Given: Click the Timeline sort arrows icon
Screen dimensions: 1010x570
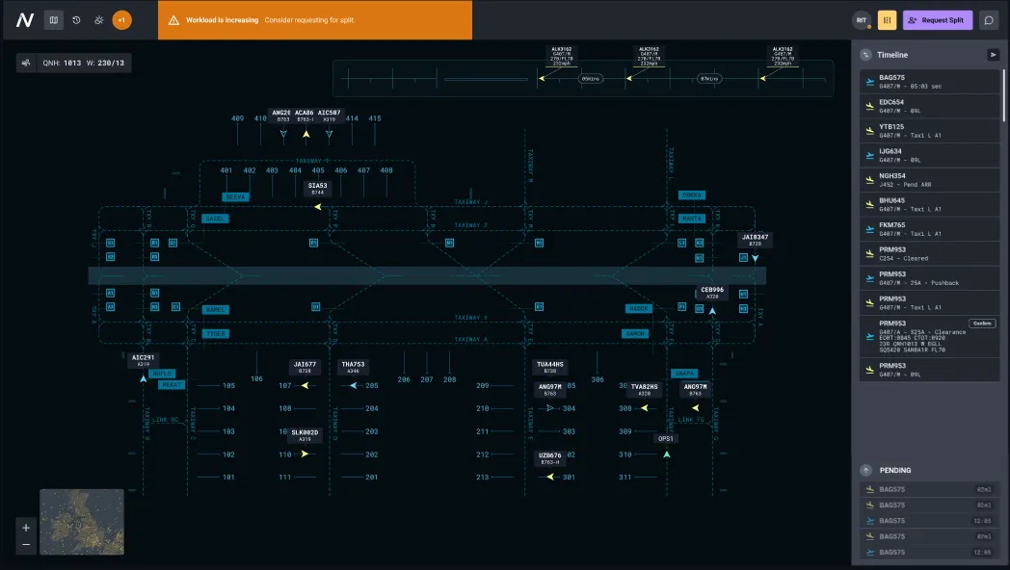Looking at the screenshot, I should pos(866,55).
